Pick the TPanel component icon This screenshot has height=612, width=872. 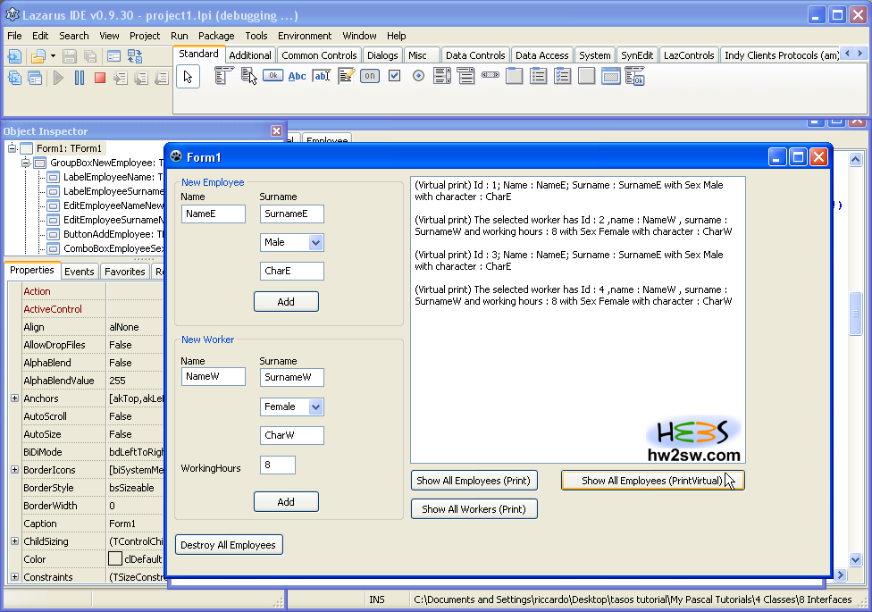pyautogui.click(x=587, y=76)
